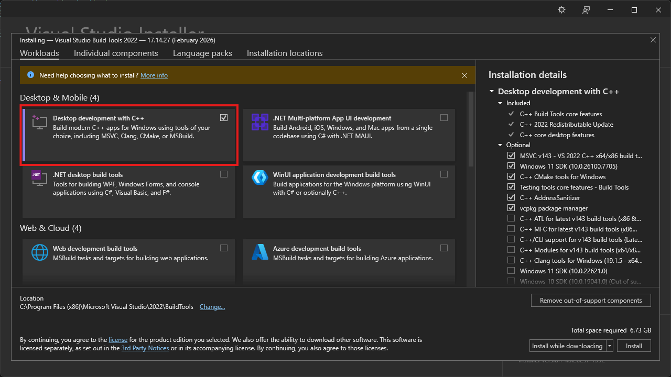The width and height of the screenshot is (671, 377).
Task: Click the .NET desktop build tools icon
Action: point(40,178)
